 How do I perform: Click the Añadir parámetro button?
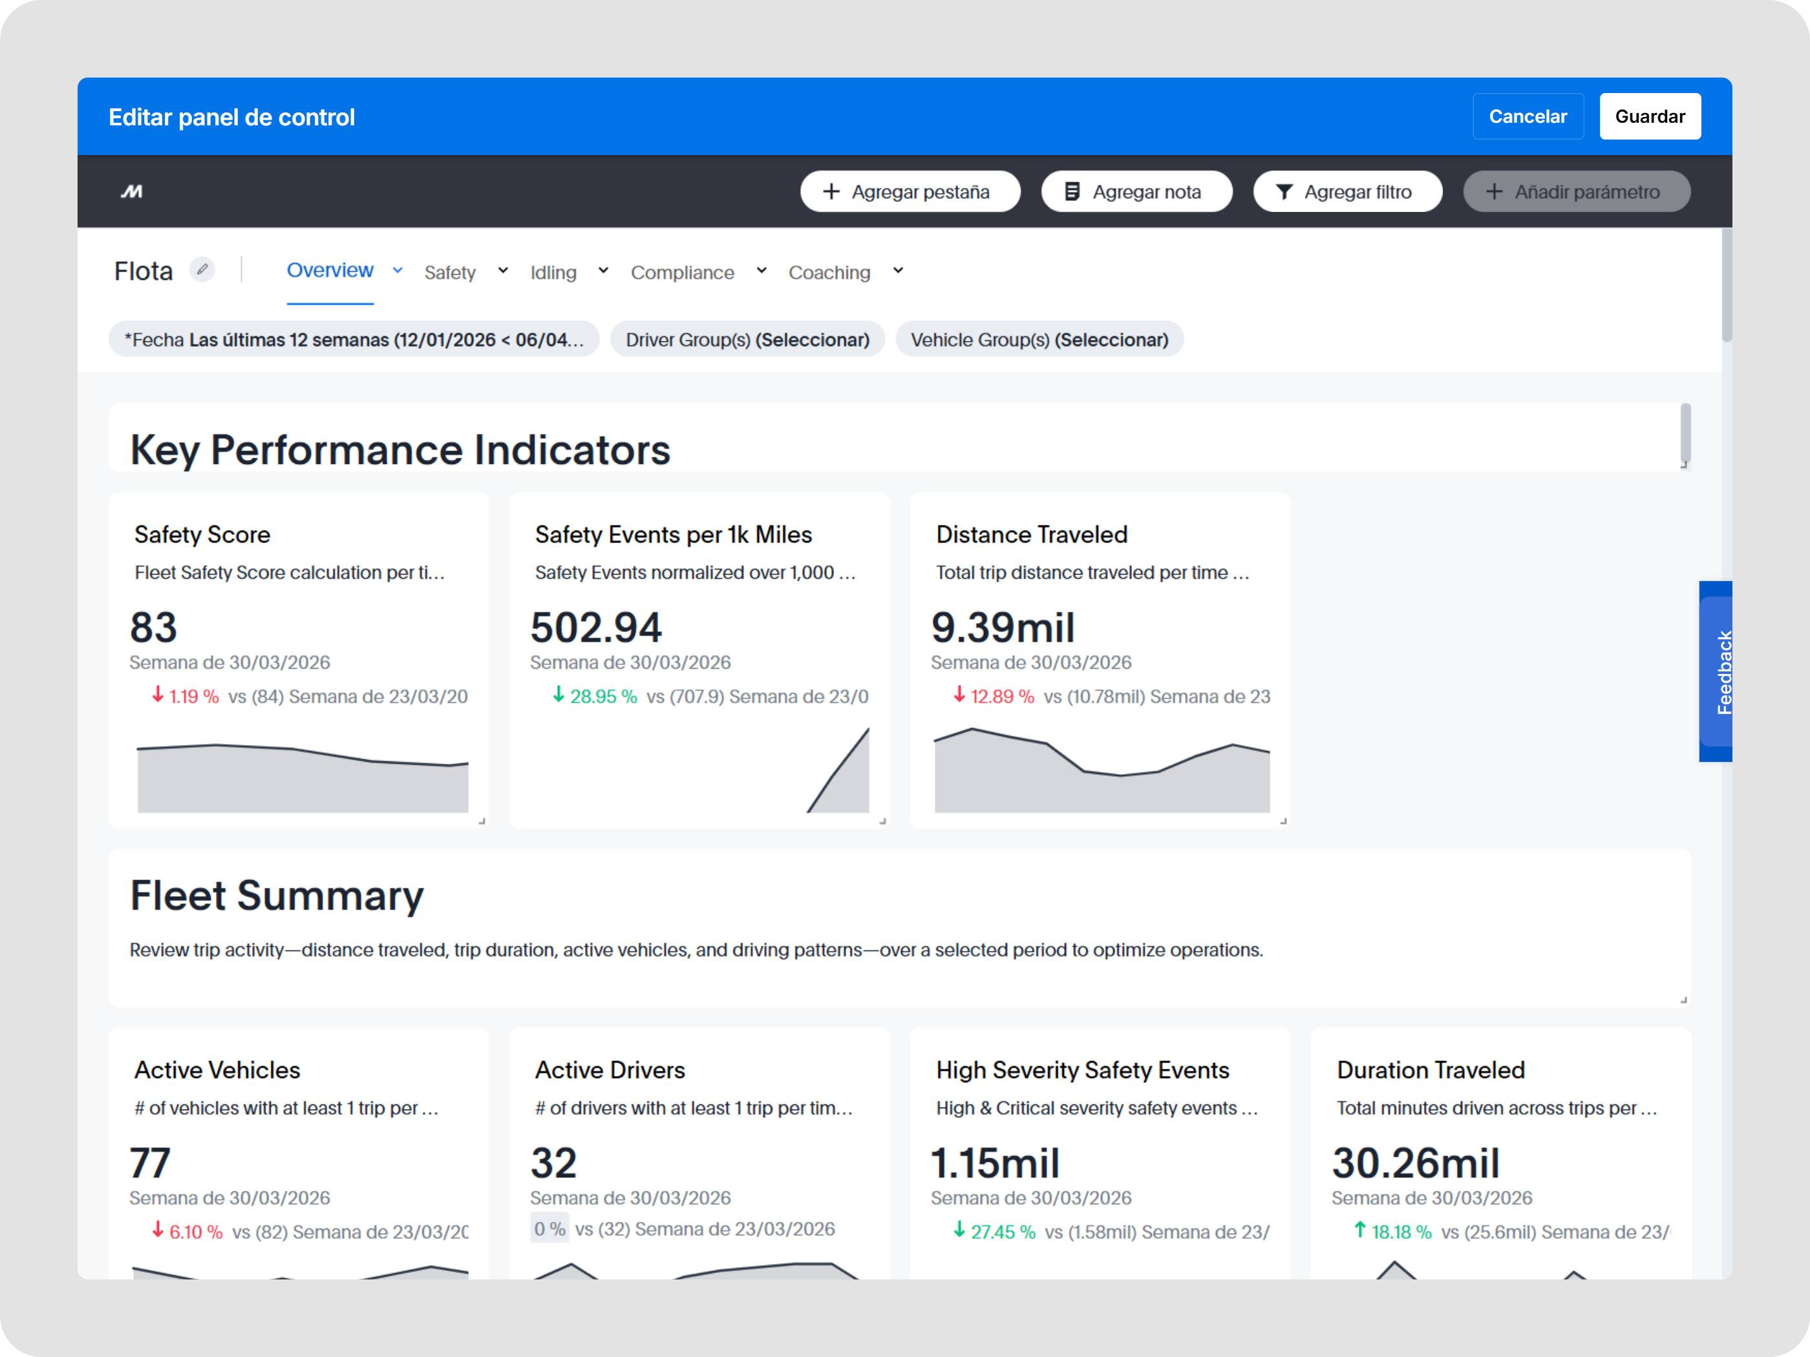click(x=1576, y=191)
